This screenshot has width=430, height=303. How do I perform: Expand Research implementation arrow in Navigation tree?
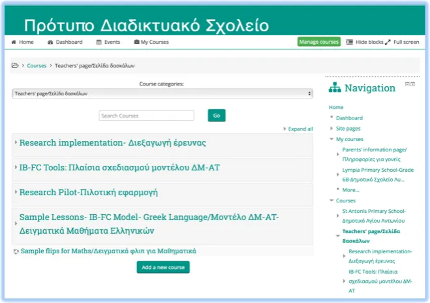coord(344,256)
